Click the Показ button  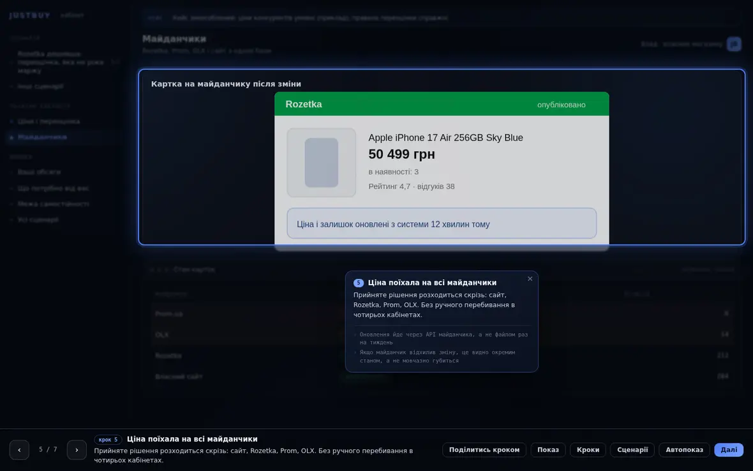(x=548, y=450)
